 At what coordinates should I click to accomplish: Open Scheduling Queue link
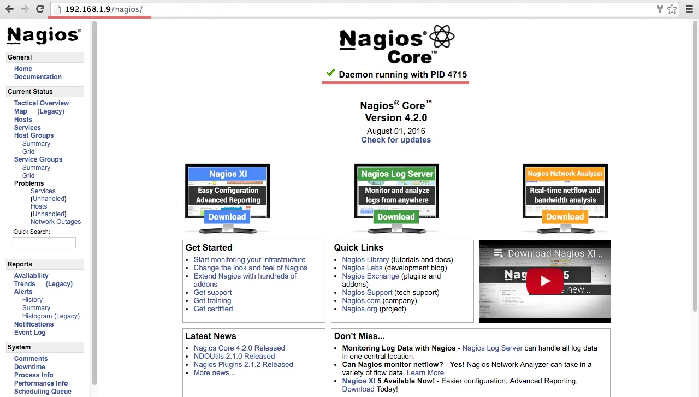43,392
